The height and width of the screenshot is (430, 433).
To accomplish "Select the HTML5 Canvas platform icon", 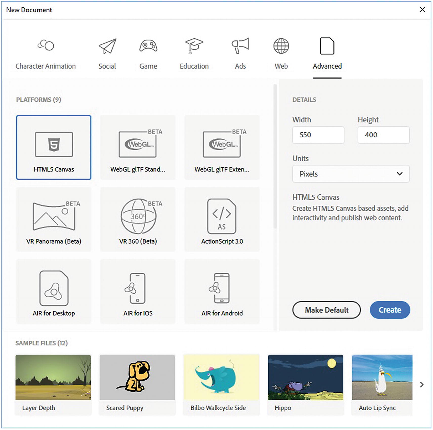I will click(x=54, y=145).
